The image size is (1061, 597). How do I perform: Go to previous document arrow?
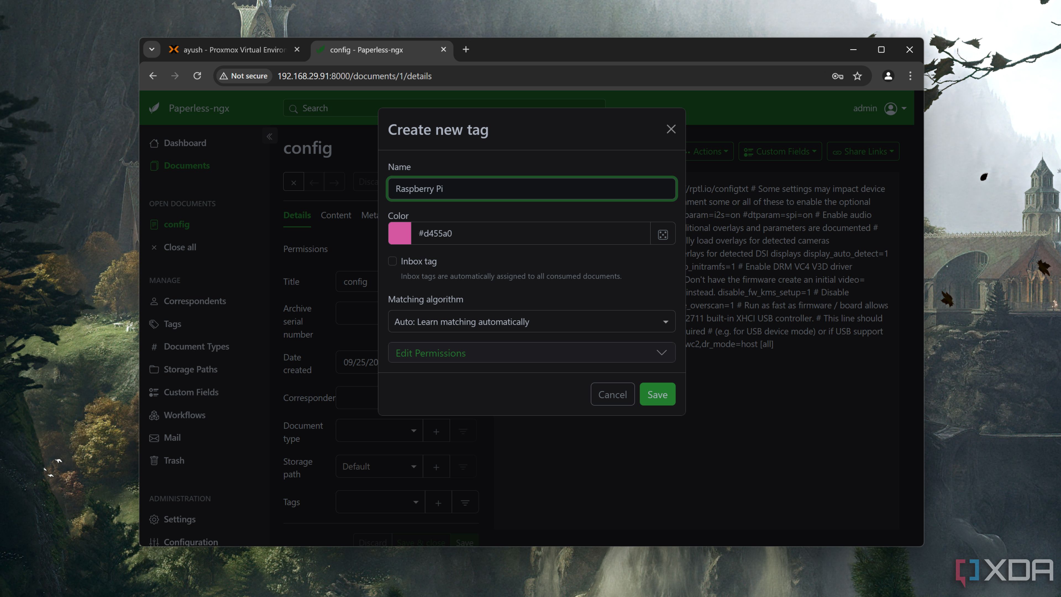point(314,182)
